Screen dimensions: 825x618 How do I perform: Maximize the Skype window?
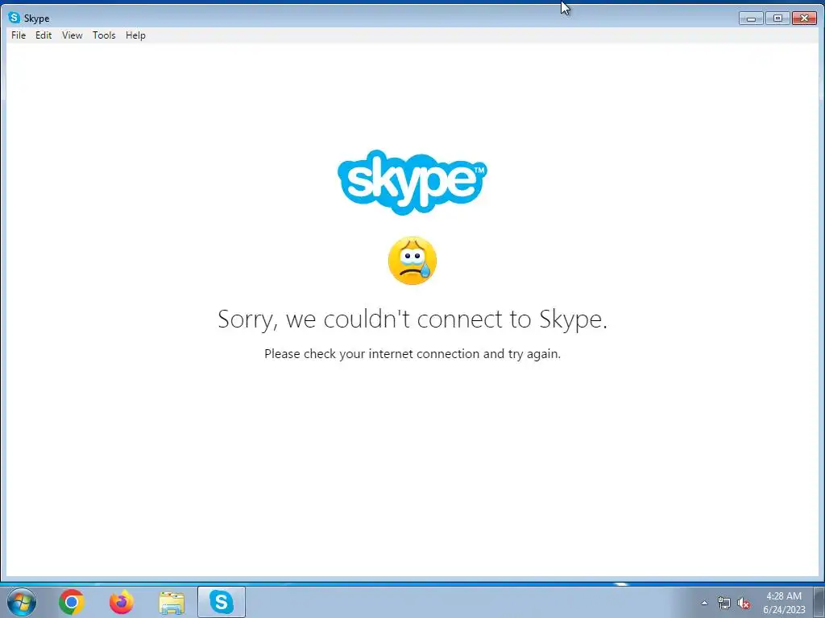(777, 19)
